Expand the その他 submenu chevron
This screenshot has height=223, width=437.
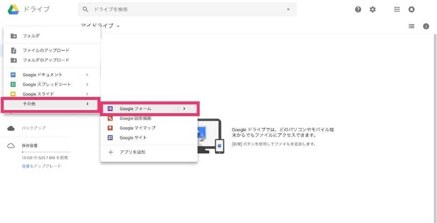87,104
